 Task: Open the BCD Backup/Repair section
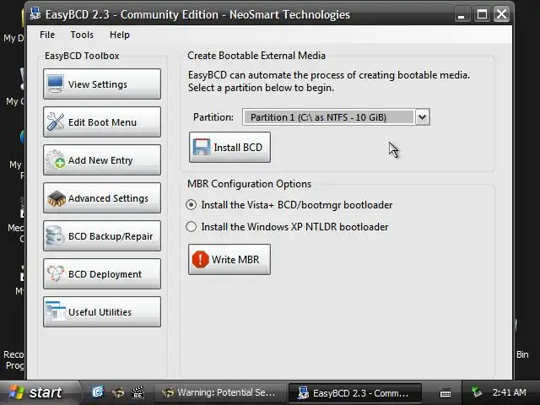pos(102,236)
